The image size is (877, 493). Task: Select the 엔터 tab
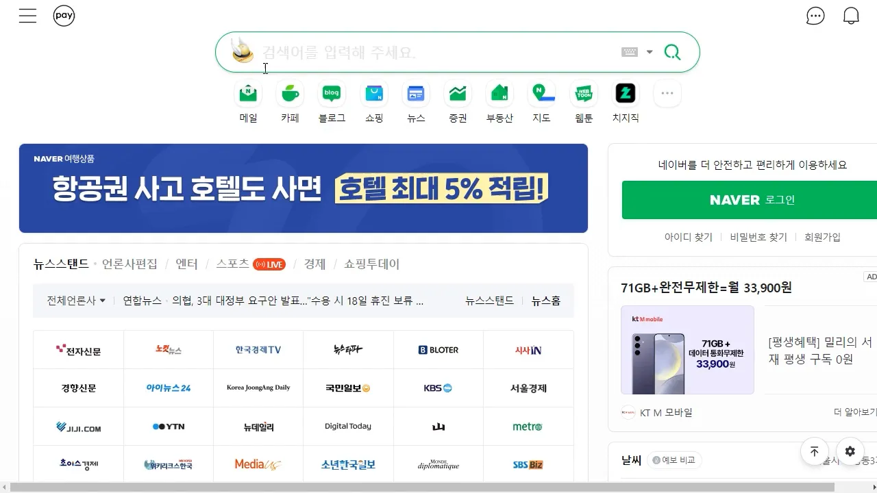click(186, 264)
